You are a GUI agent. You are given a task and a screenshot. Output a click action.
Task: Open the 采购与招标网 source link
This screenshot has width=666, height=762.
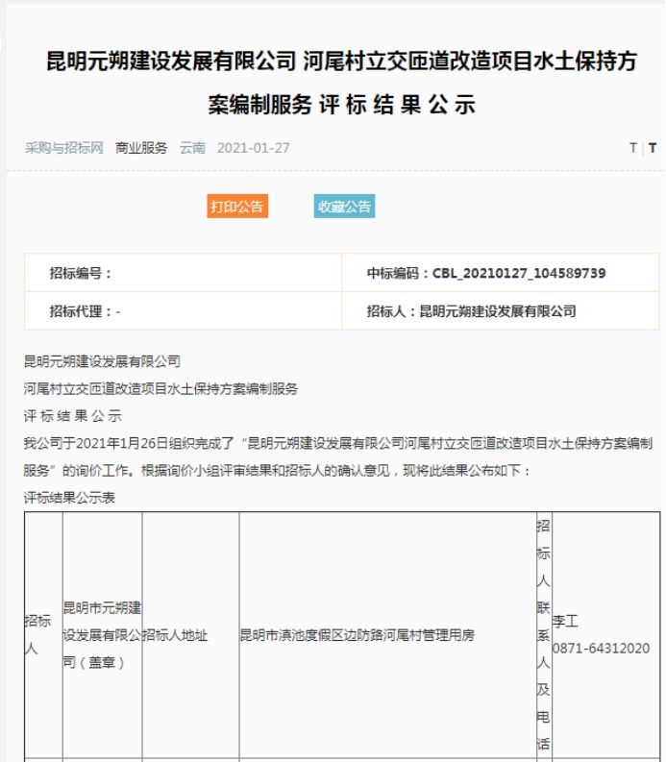[x=63, y=148]
